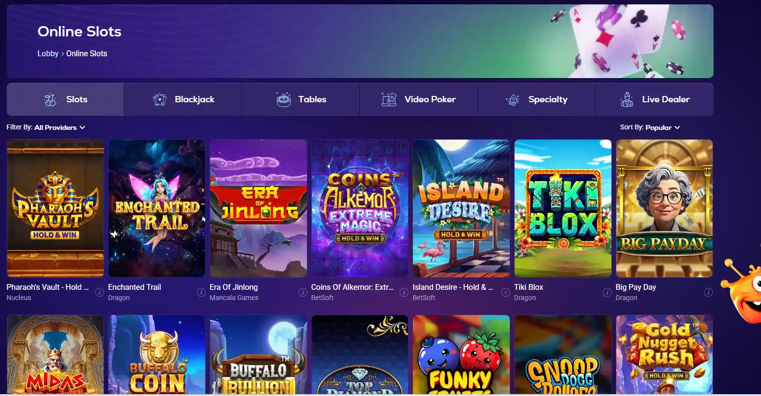
Task: Open the Snoop Dogg Dollars thumbnail
Action: point(563,355)
